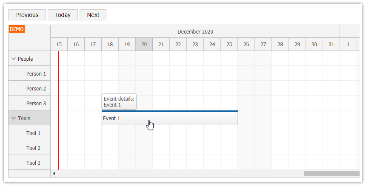Collapse the Tools group chevron
The width and height of the screenshot is (366, 186).
pos(14,118)
